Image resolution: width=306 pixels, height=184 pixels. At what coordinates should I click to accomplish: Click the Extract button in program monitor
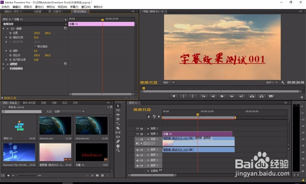[262, 96]
